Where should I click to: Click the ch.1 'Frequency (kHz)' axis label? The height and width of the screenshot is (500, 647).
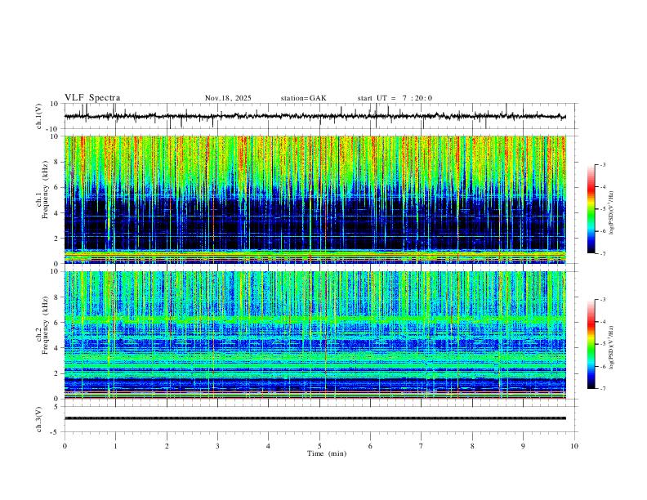pos(46,190)
